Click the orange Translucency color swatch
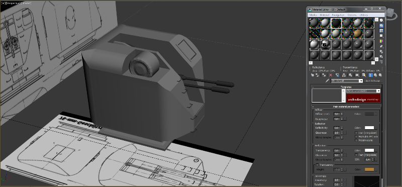This screenshot has height=187, width=402. click(x=369, y=169)
